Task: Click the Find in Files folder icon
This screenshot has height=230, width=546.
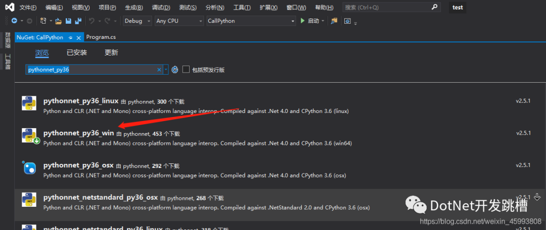Action: 334,21
